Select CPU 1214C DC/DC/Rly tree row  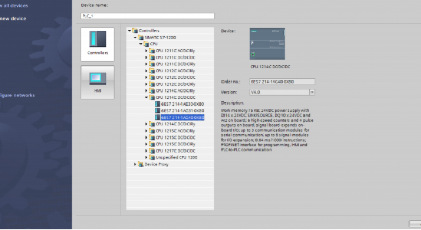tap(170, 124)
